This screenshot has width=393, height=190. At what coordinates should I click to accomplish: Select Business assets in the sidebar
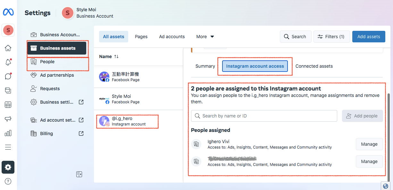tap(57, 48)
